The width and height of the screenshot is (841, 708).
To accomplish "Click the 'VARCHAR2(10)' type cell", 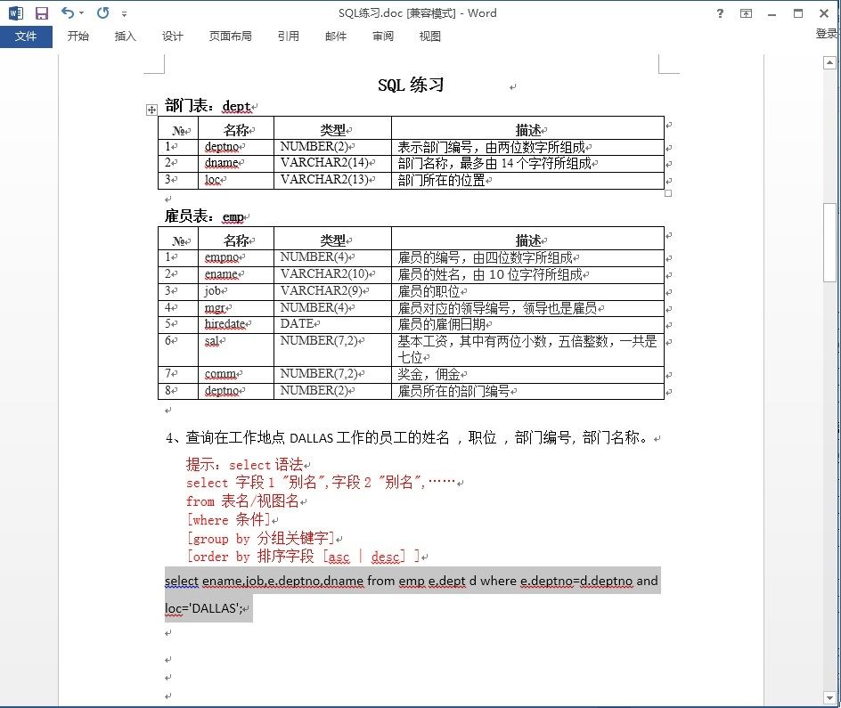I will click(332, 275).
